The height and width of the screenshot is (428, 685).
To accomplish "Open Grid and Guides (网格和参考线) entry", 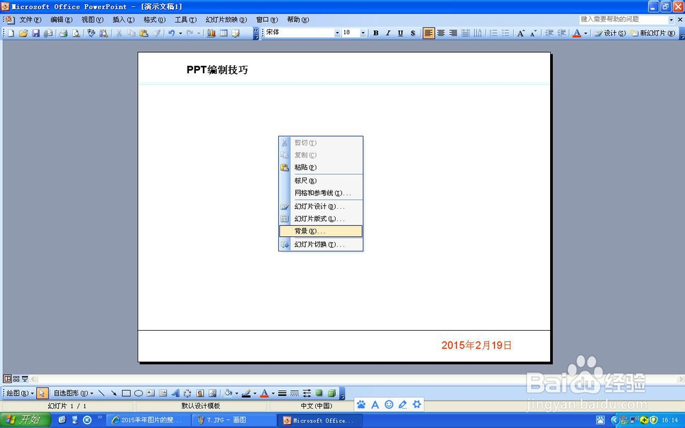I will 321,192.
